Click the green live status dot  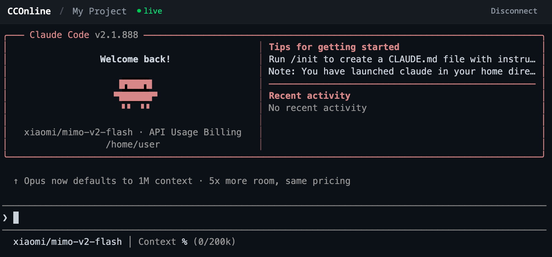(x=139, y=11)
